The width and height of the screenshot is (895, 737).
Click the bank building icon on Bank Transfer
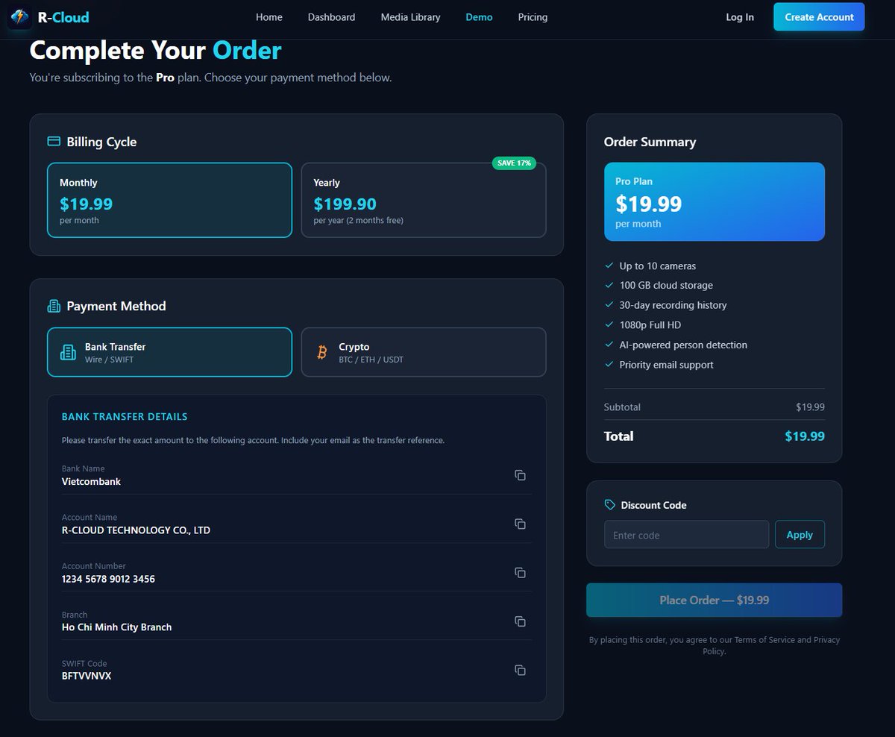coord(68,352)
